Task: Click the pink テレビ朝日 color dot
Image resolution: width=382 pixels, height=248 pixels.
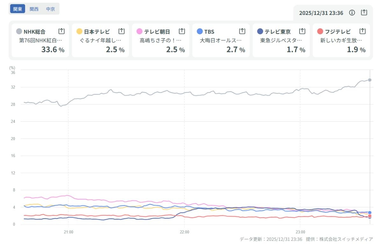Action: [x=139, y=31]
